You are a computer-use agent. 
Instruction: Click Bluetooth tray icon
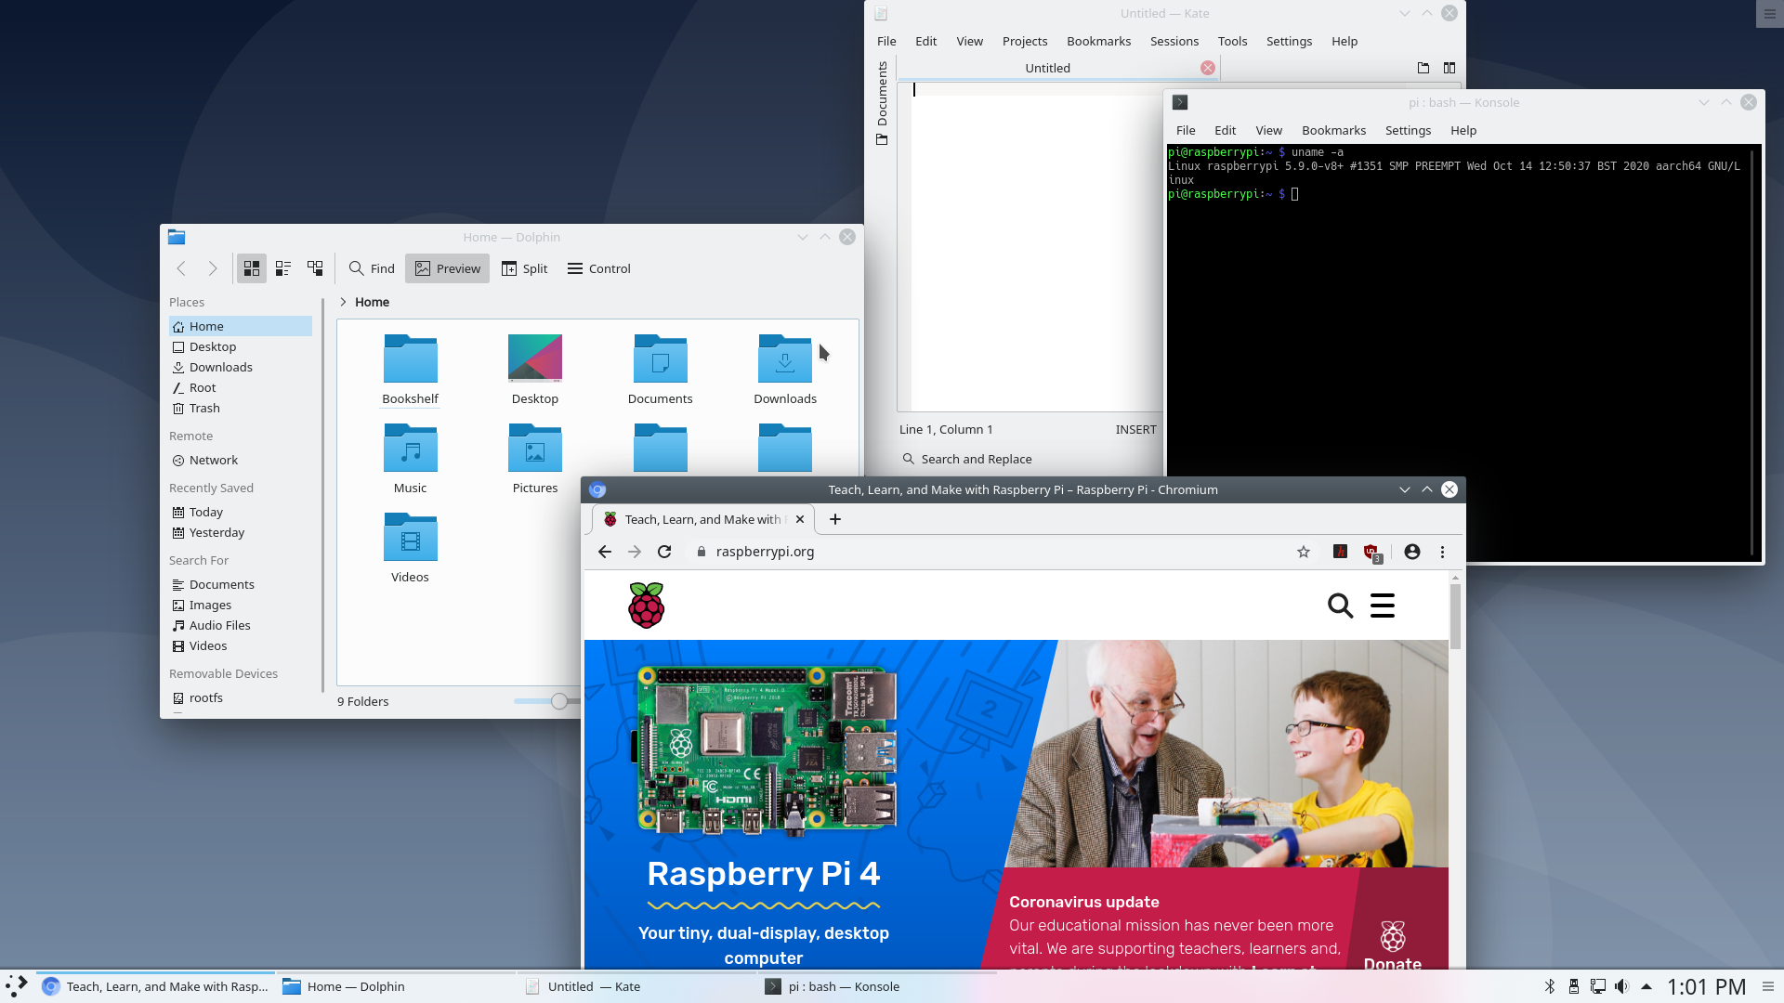point(1550,986)
